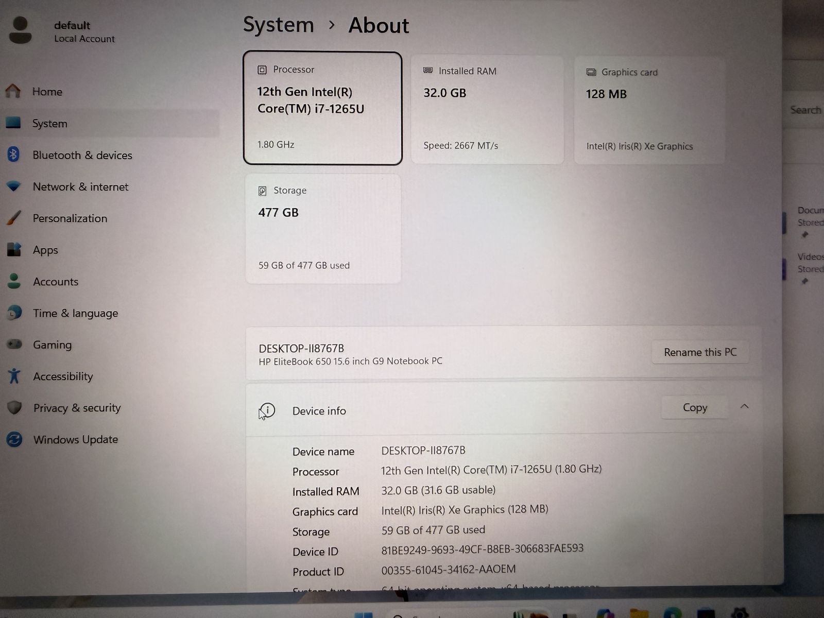Click the Bluetooth icon in the sidebar
Viewport: 824px width, 618px height.
tap(13, 154)
